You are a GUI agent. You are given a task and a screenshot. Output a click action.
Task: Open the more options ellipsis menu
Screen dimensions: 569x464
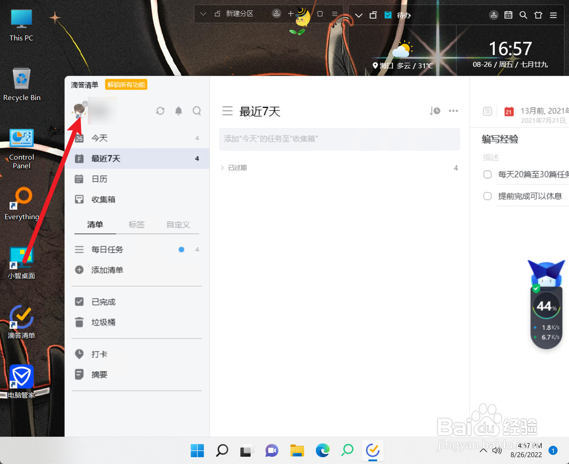(x=453, y=111)
